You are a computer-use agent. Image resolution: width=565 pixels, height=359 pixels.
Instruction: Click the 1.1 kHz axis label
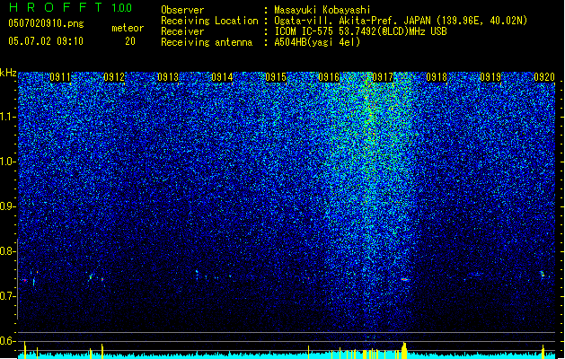coord(8,117)
